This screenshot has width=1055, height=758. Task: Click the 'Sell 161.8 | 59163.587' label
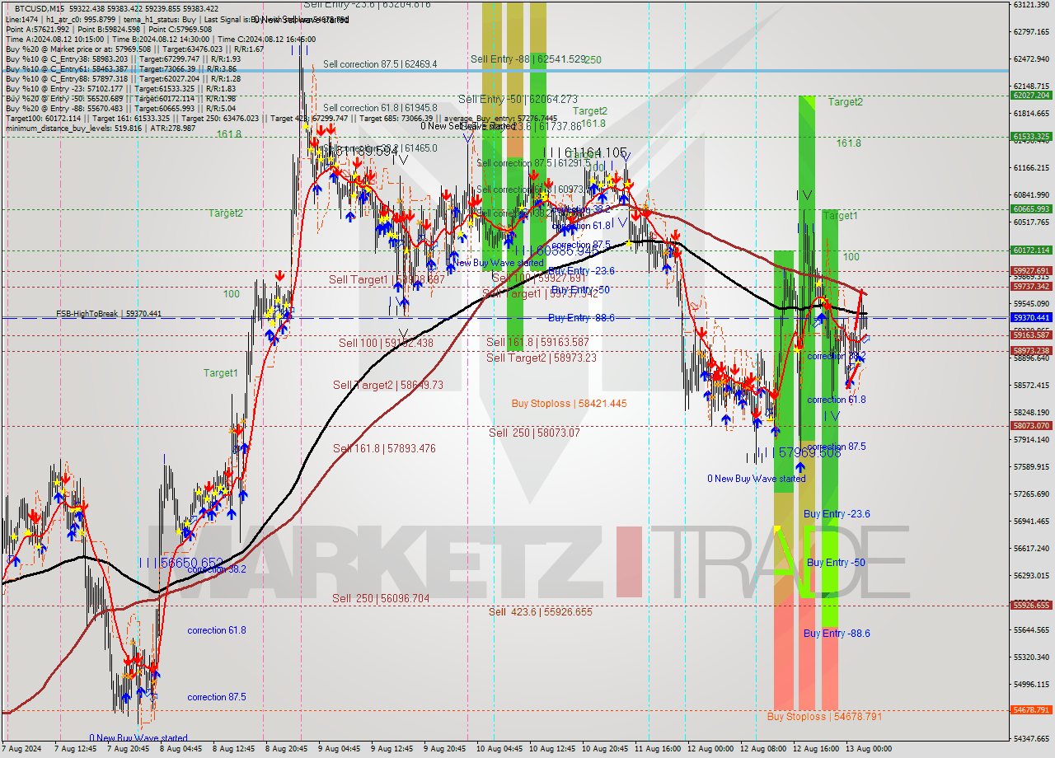(537, 342)
